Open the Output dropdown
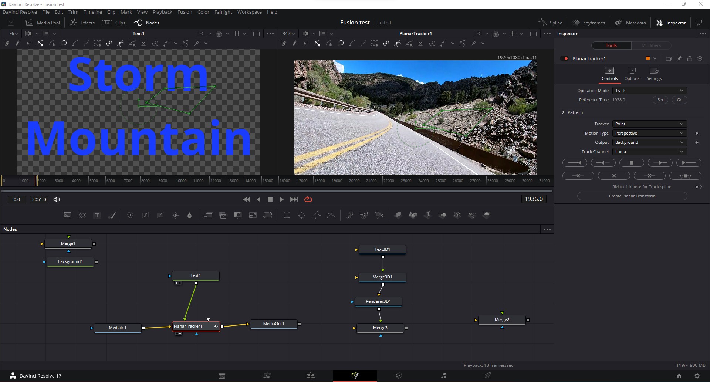The height and width of the screenshot is (382, 710). point(649,142)
